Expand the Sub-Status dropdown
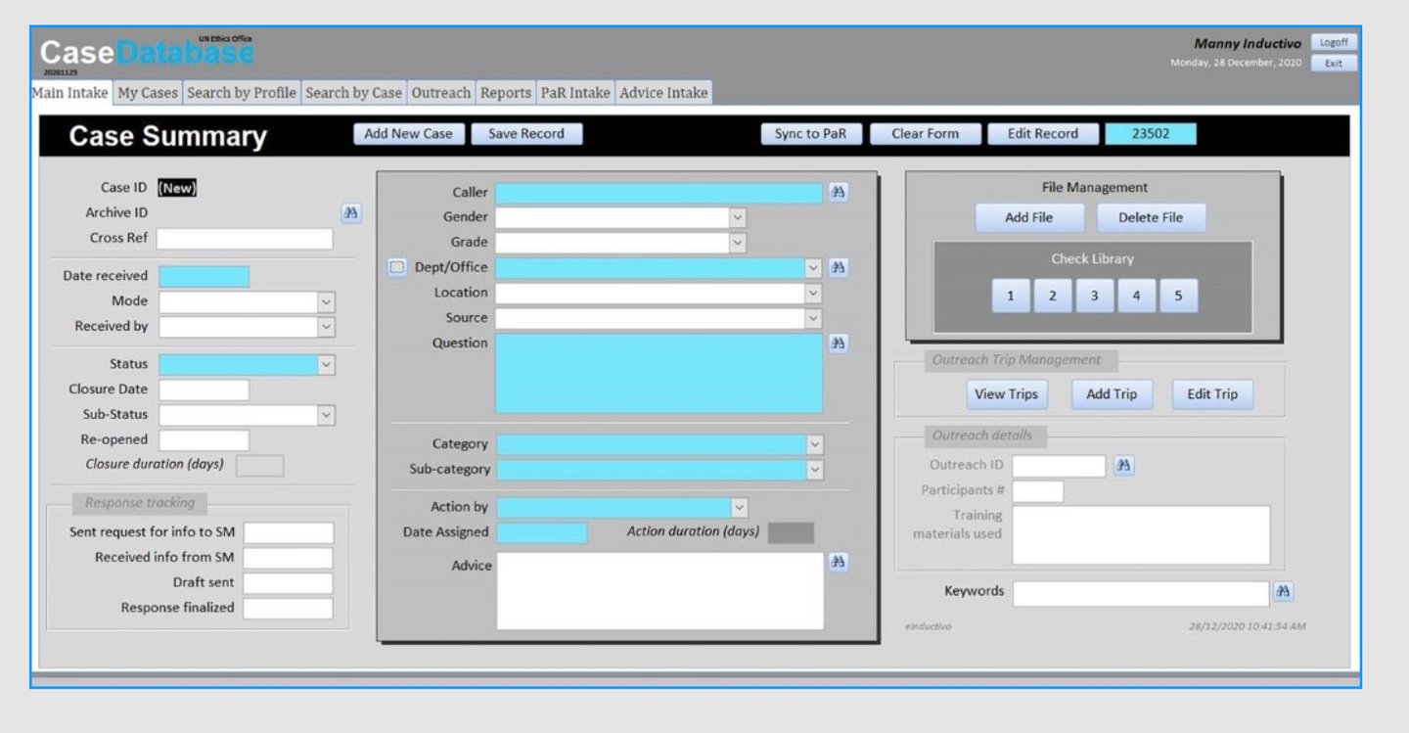This screenshot has height=733, width=1409. point(327,415)
